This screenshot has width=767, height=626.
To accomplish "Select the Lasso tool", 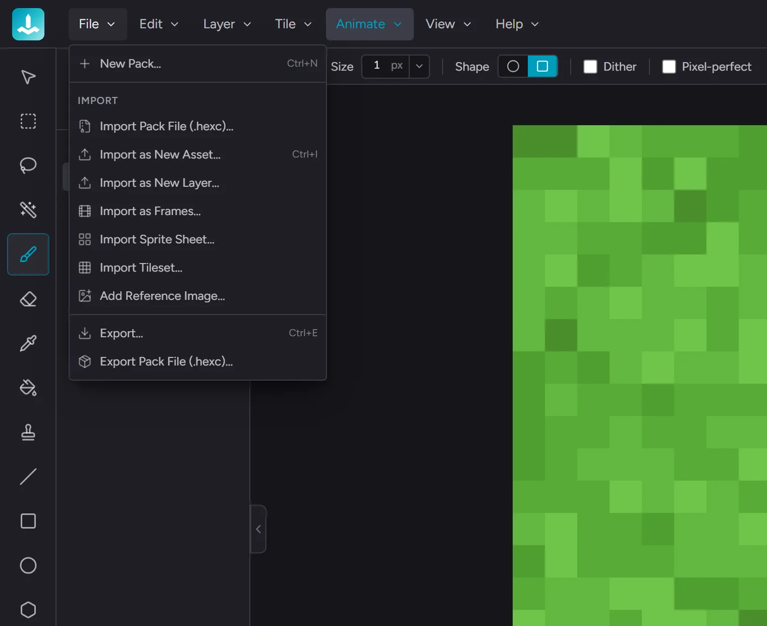I will pos(28,166).
